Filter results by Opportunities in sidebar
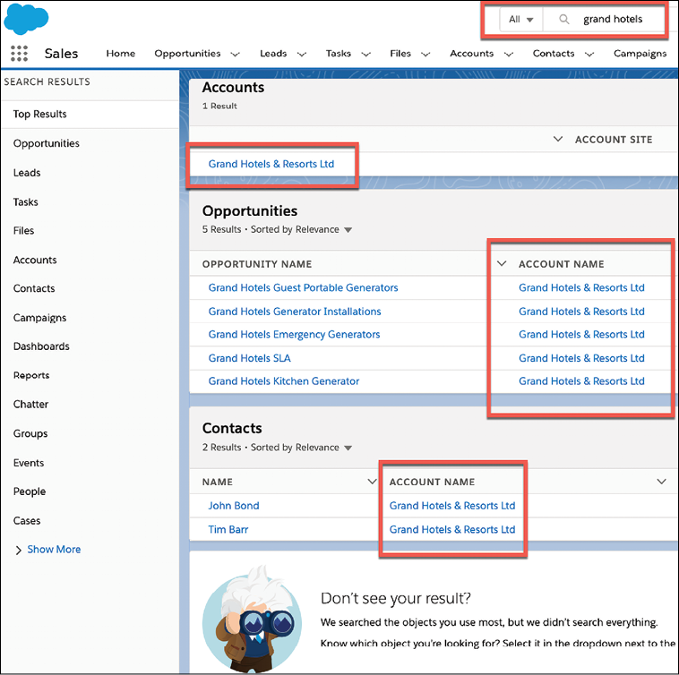 (47, 143)
